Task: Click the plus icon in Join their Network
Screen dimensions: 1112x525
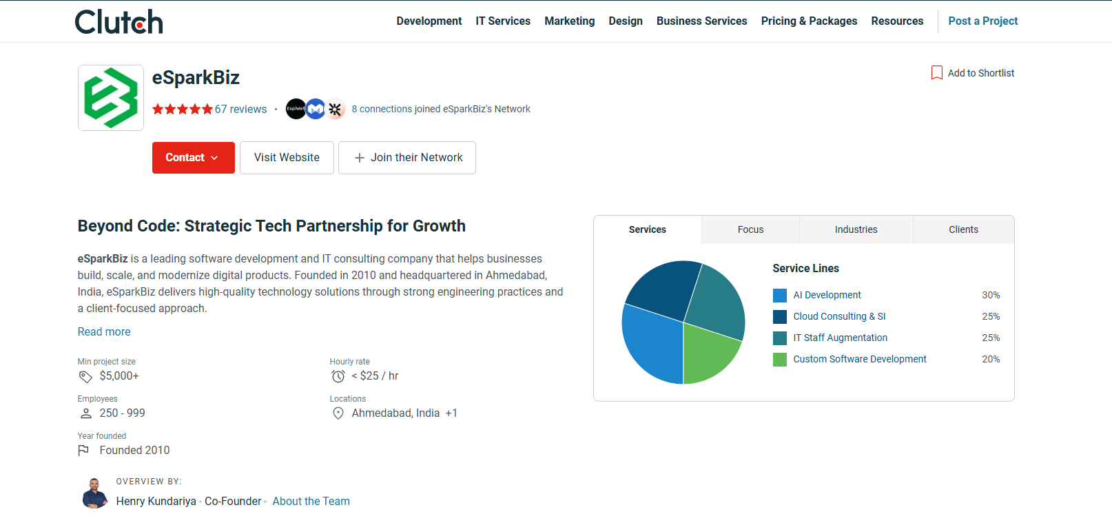Action: (360, 158)
